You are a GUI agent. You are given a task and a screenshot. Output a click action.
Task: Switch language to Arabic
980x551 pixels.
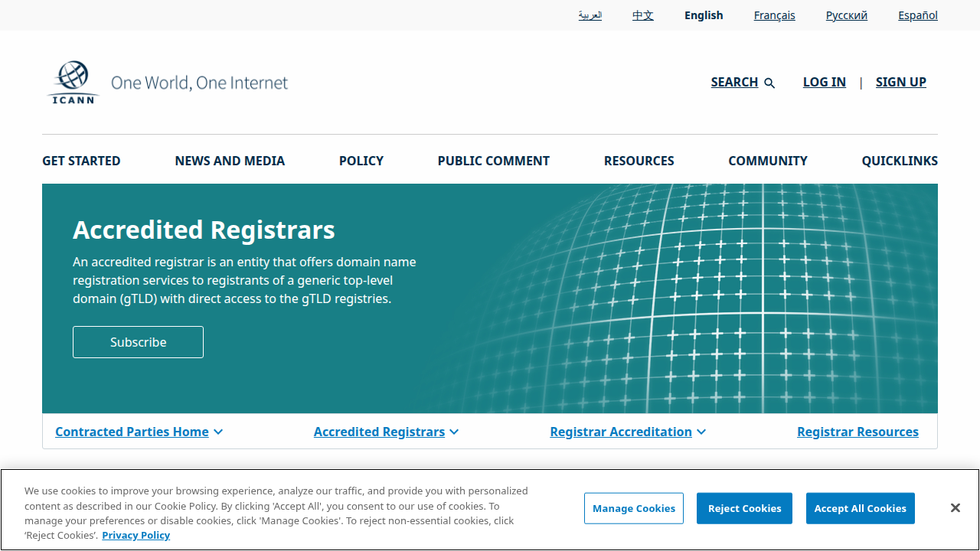590,15
